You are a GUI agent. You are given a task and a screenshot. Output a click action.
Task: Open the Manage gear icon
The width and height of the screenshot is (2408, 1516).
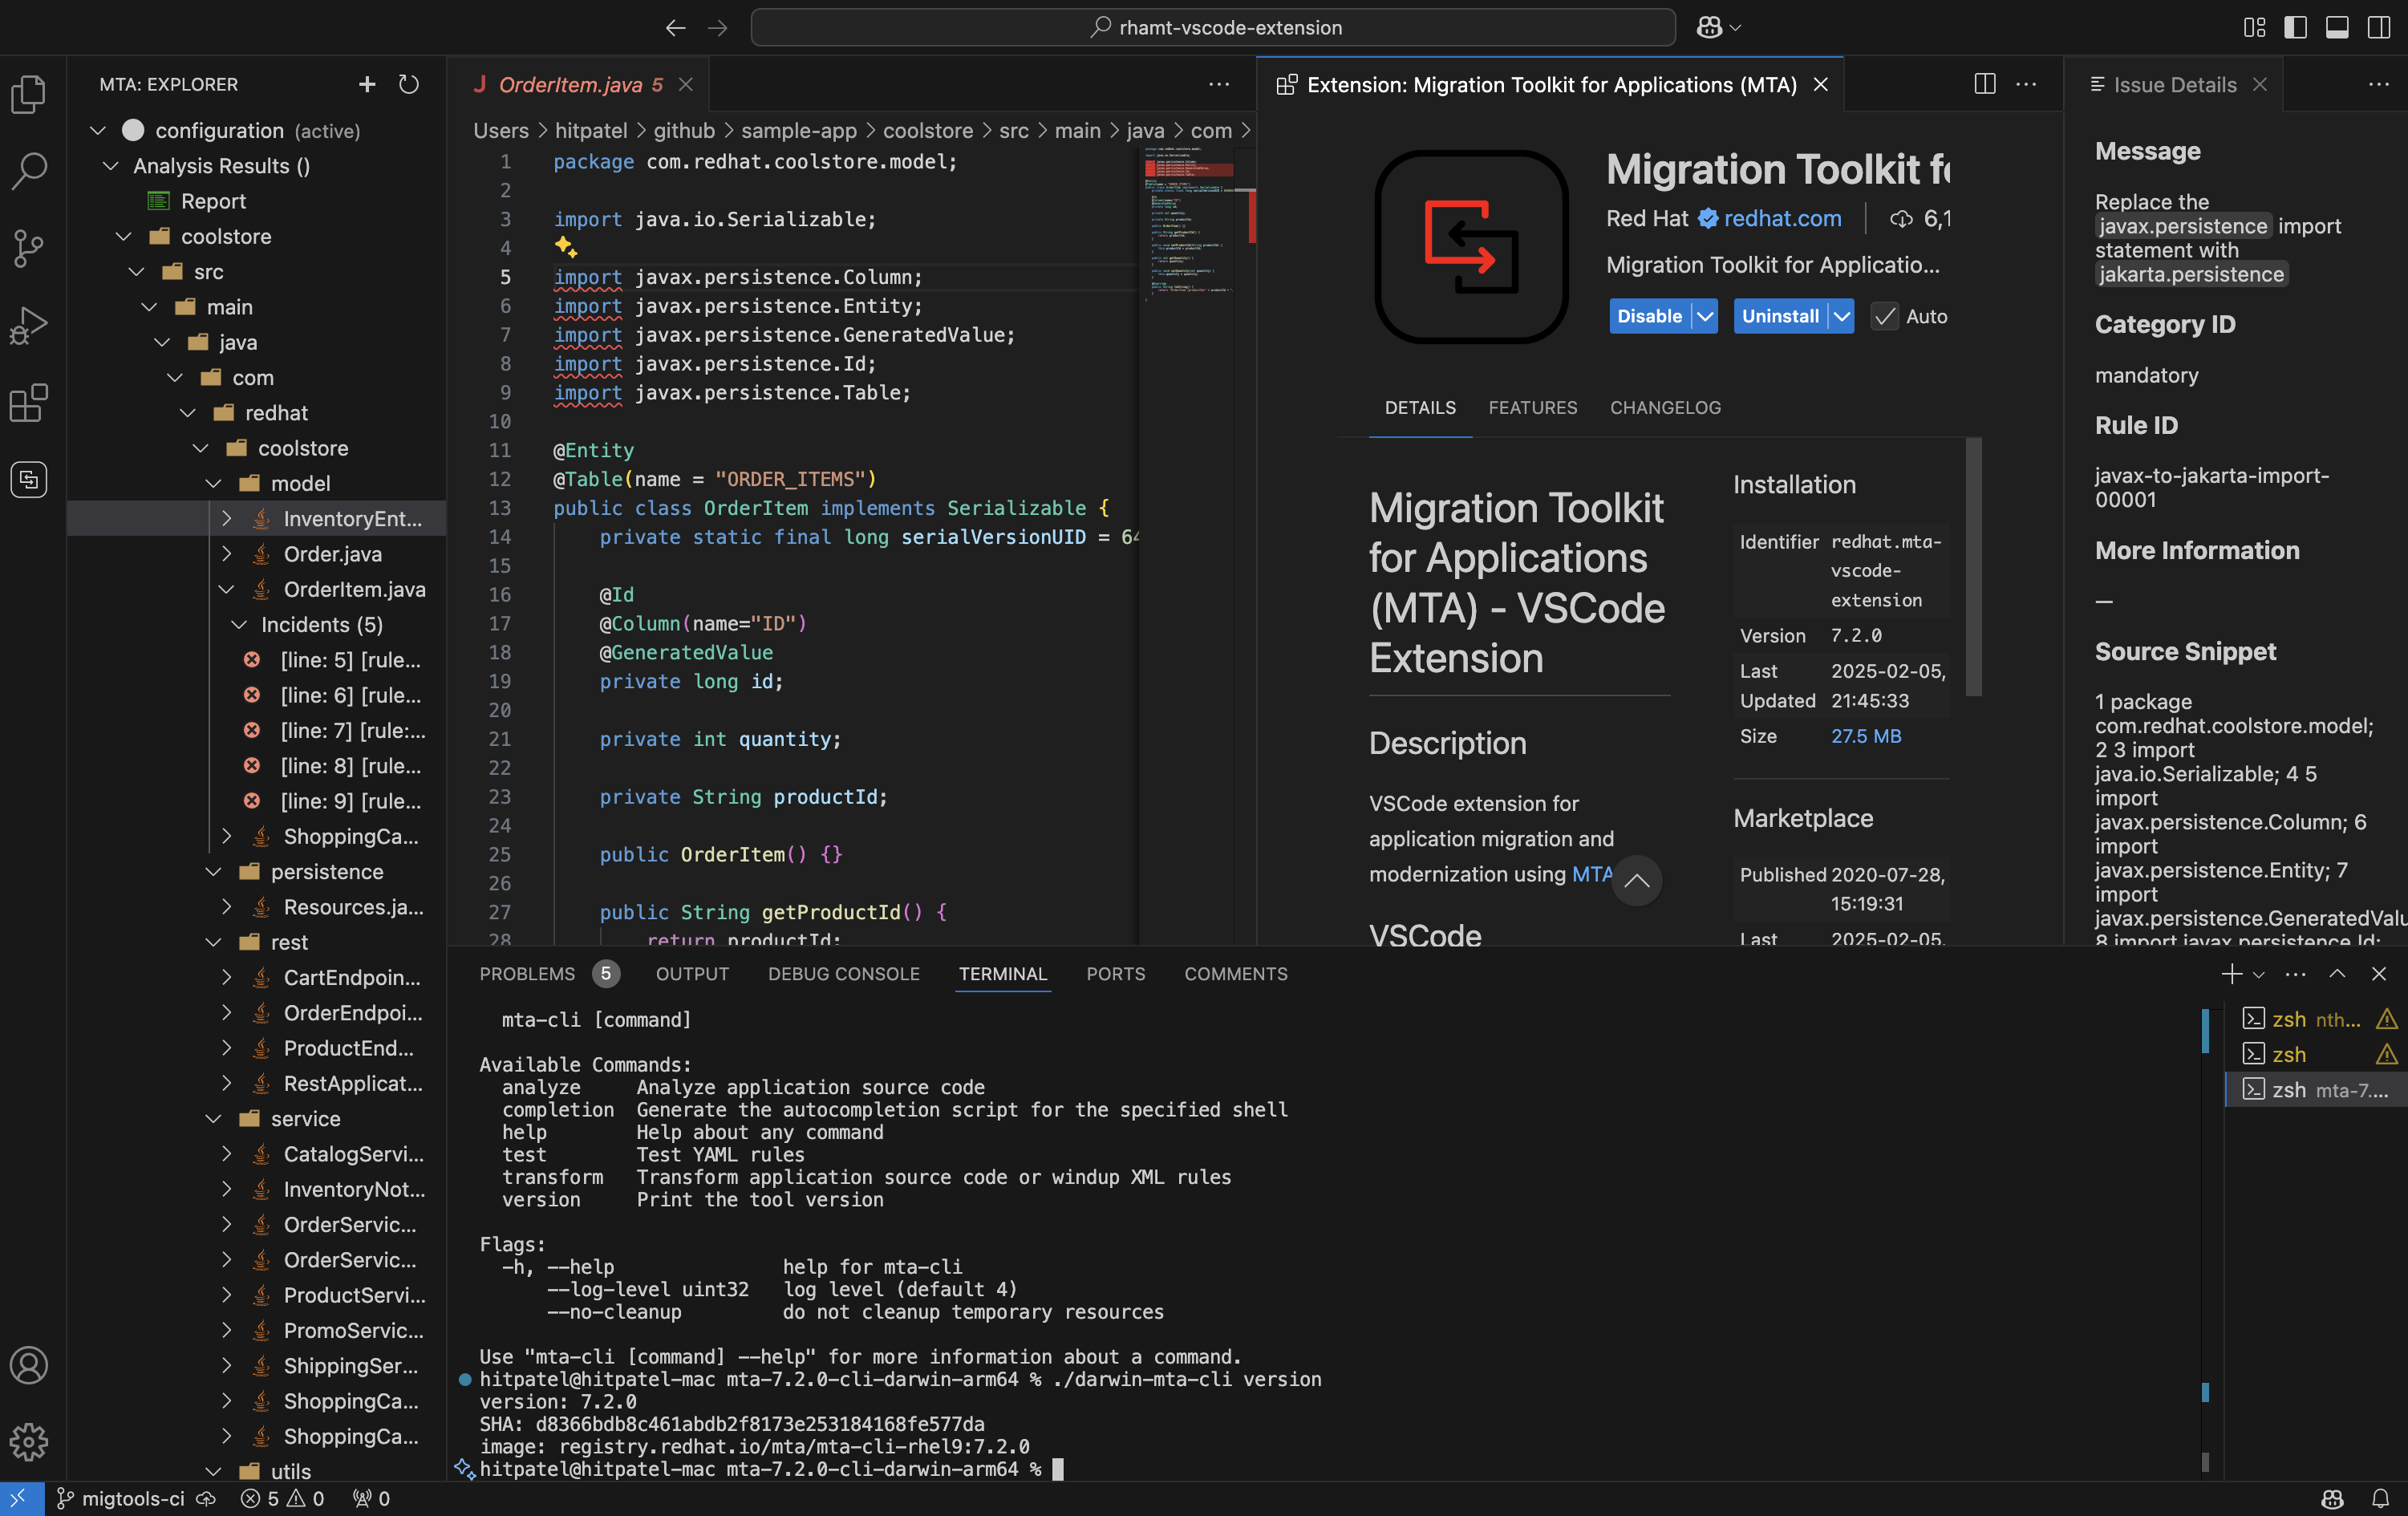[x=29, y=1441]
